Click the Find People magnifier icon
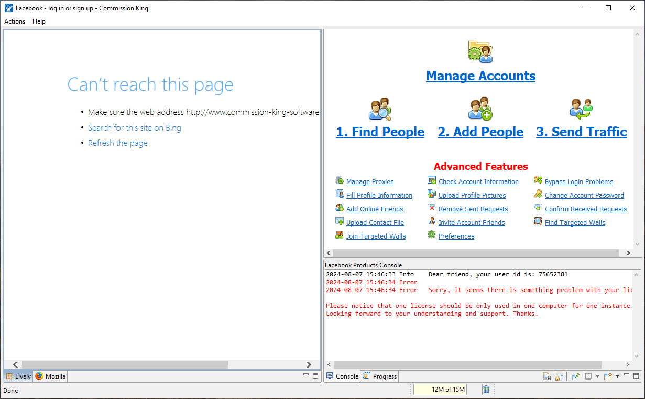The image size is (645, 399). 380,109
